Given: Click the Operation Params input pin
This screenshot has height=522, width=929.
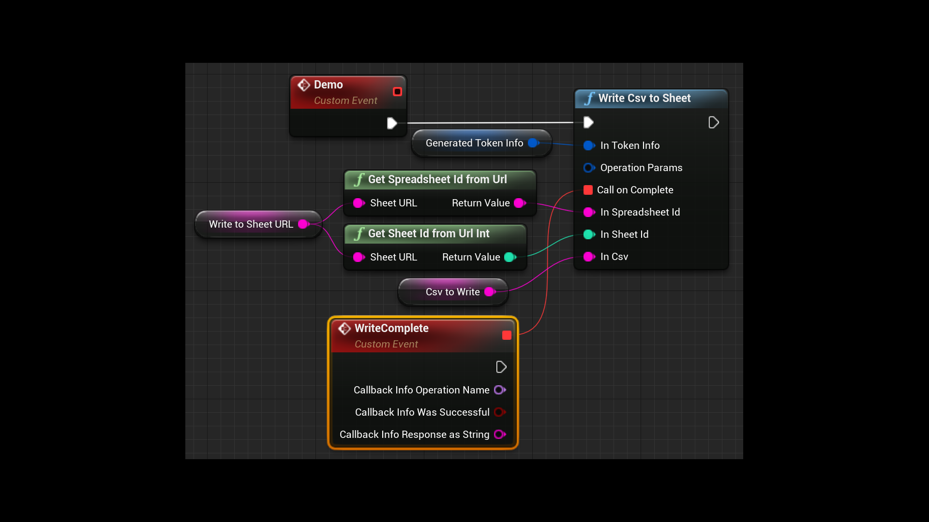Looking at the screenshot, I should (588, 168).
